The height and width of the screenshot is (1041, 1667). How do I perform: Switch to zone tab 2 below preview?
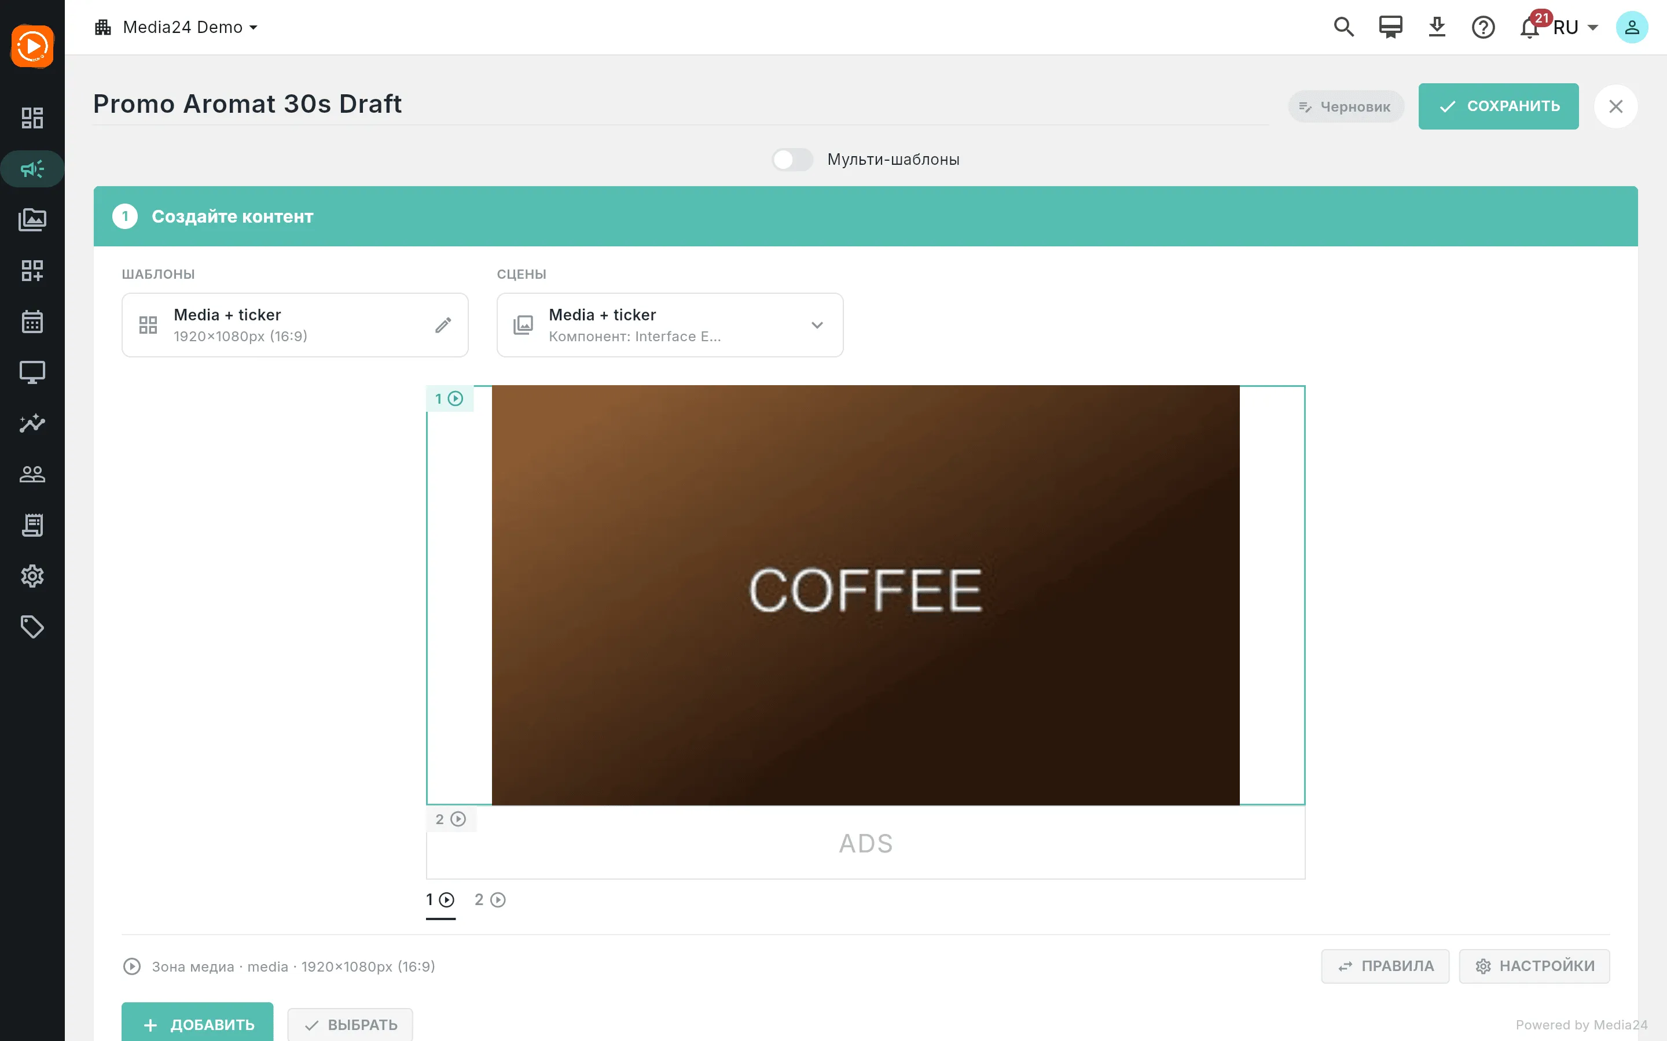tap(490, 900)
